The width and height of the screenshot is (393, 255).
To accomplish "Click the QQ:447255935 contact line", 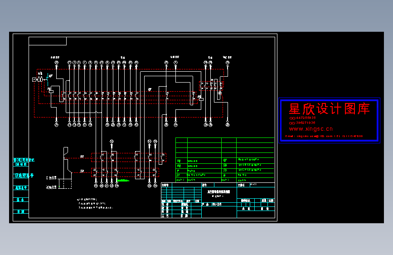I will [x=302, y=118].
